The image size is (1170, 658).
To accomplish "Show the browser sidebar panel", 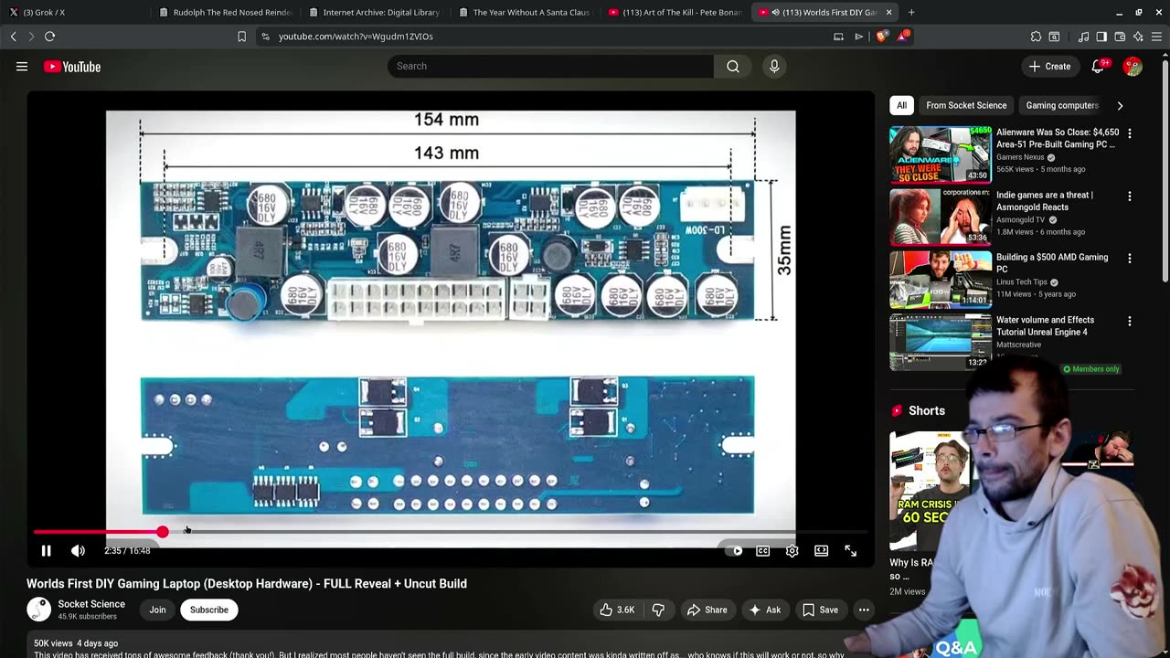I will 1101,37.
